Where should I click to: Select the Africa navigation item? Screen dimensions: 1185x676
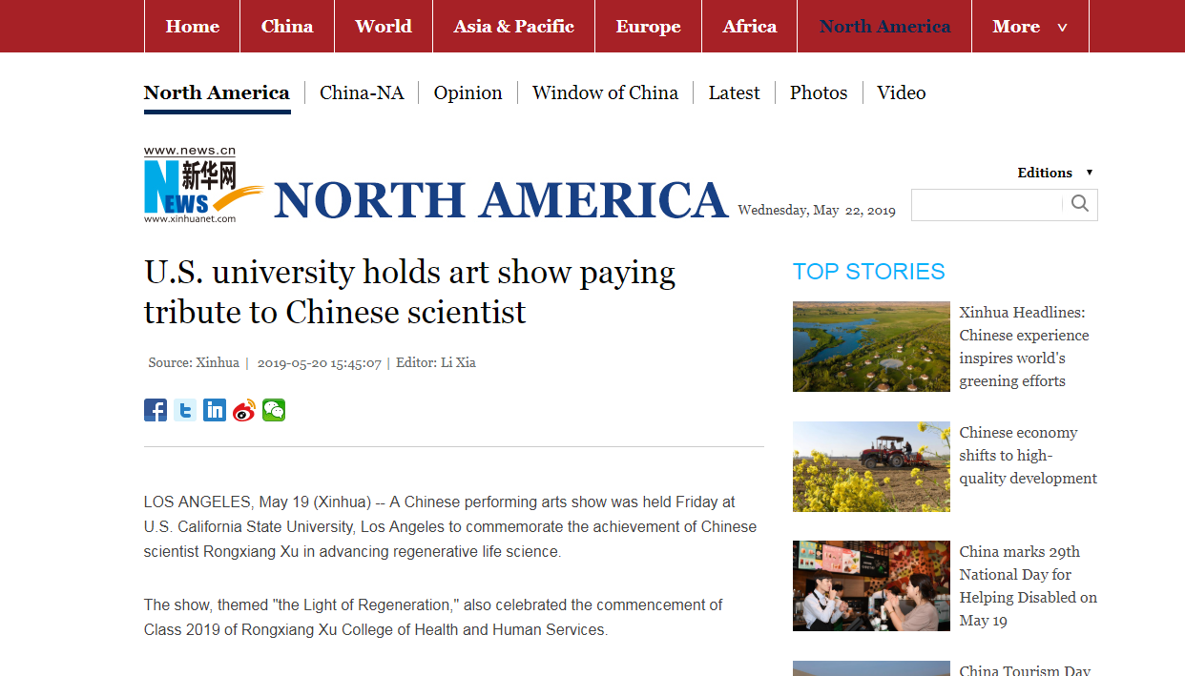point(749,27)
